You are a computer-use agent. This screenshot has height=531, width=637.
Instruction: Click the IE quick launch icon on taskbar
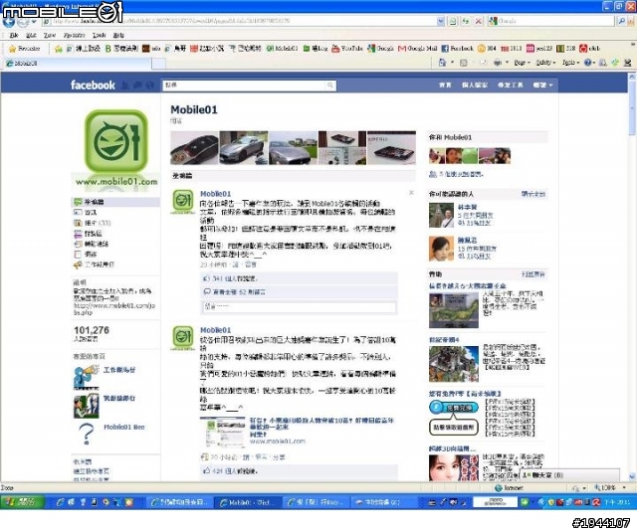[x=60, y=502]
